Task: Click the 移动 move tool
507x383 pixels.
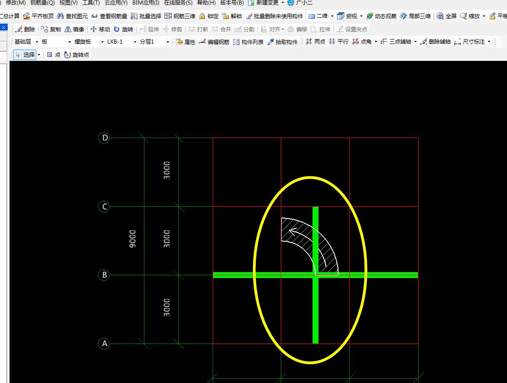Action: pos(100,29)
